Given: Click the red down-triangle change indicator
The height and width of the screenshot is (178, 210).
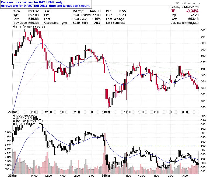Looking at the screenshot, I should [x=173, y=11].
